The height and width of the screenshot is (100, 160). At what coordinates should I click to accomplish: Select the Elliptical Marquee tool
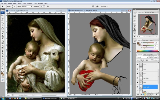2,18
